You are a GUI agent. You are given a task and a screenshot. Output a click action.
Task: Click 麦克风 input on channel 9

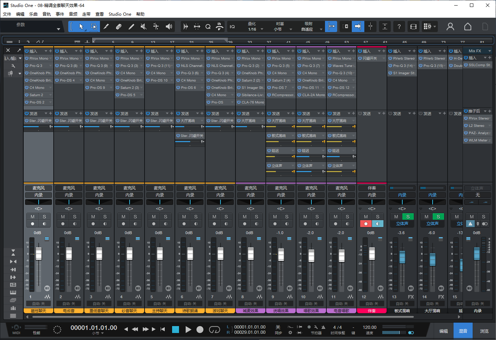click(281, 188)
